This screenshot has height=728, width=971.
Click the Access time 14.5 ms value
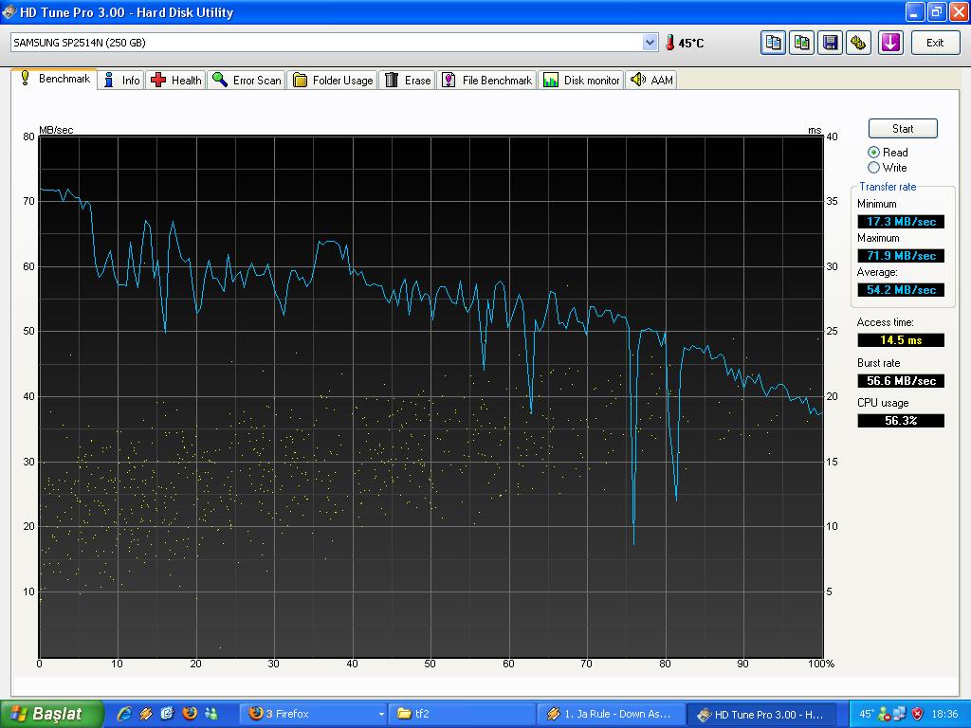[x=901, y=340]
